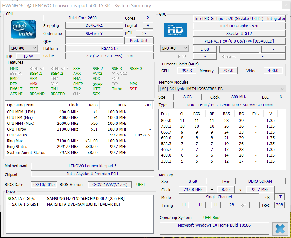The height and width of the screenshot is (238, 291).
Task: Click the Video clock value 400.0
Action: tap(273, 71)
